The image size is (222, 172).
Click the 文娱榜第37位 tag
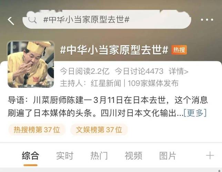click(x=99, y=130)
